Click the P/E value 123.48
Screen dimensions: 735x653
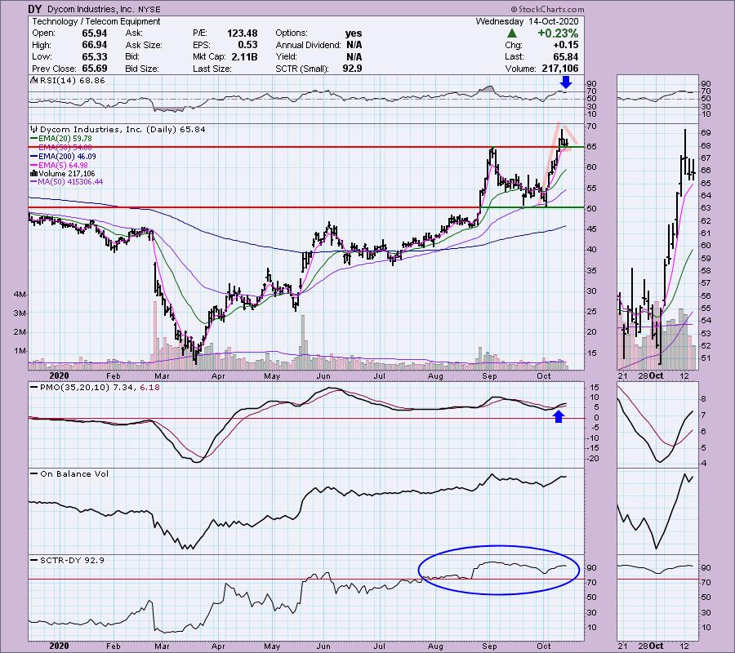243,33
